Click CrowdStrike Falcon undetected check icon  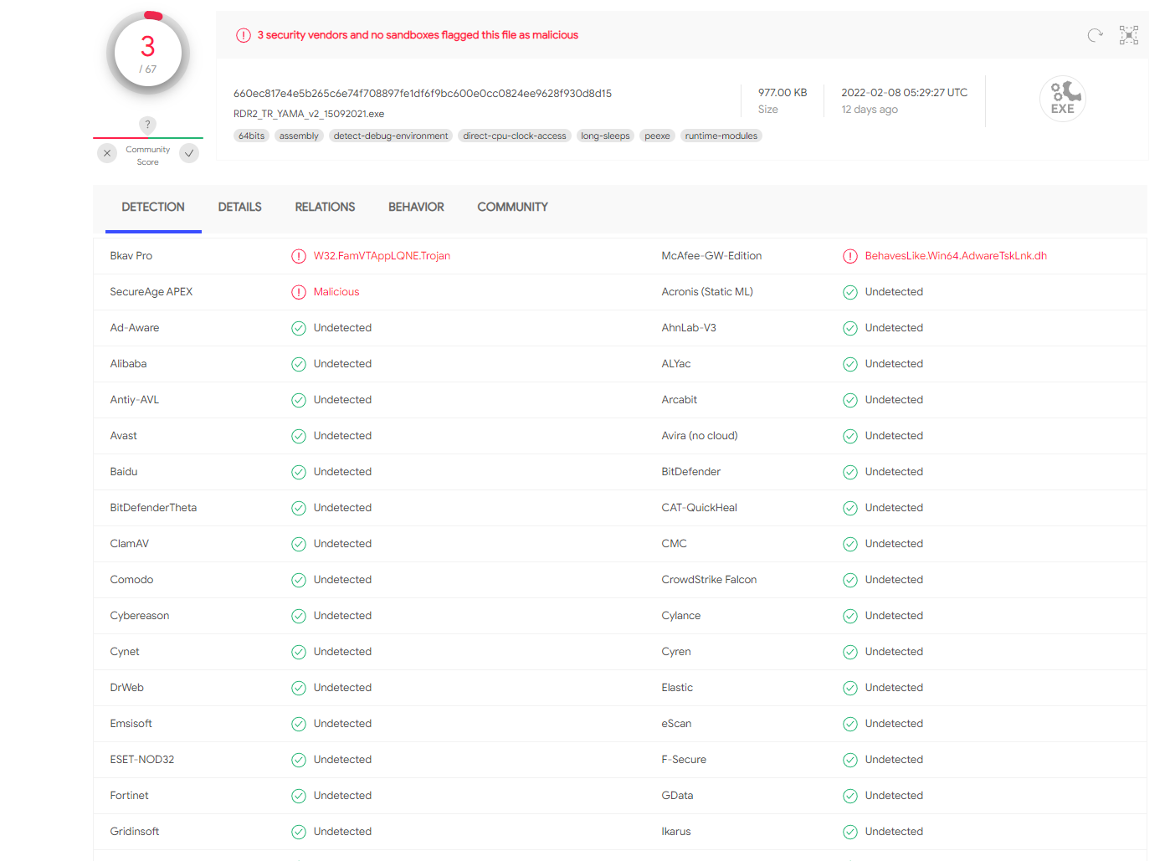[850, 580]
